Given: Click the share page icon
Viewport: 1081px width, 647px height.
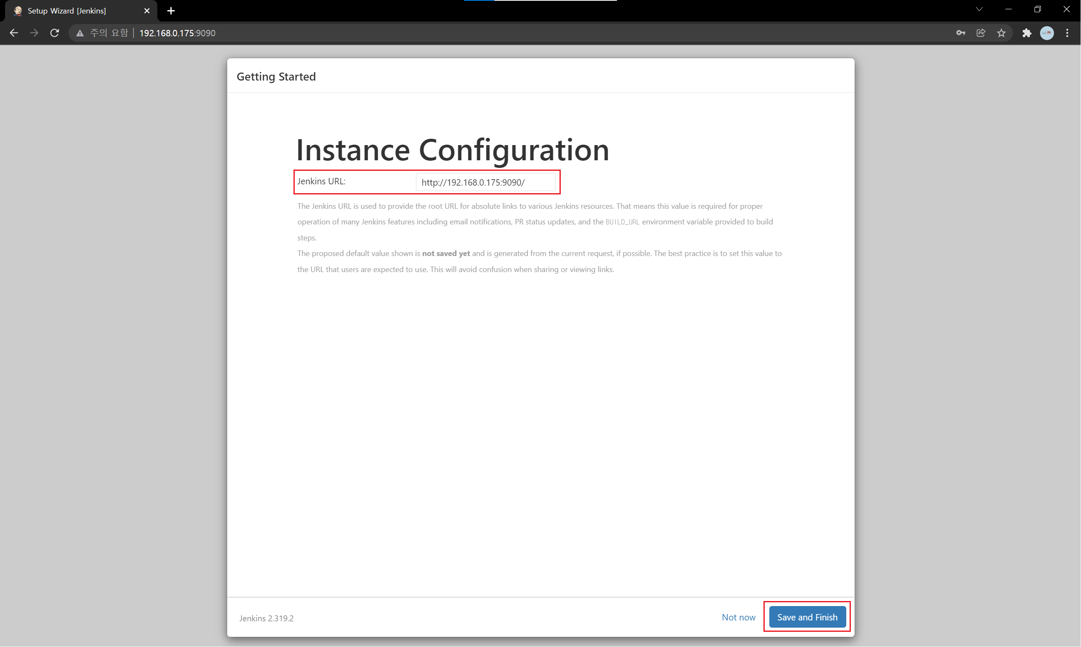Looking at the screenshot, I should tap(981, 33).
